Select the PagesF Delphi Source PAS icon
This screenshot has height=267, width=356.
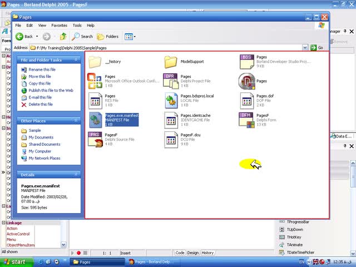pos(95,140)
